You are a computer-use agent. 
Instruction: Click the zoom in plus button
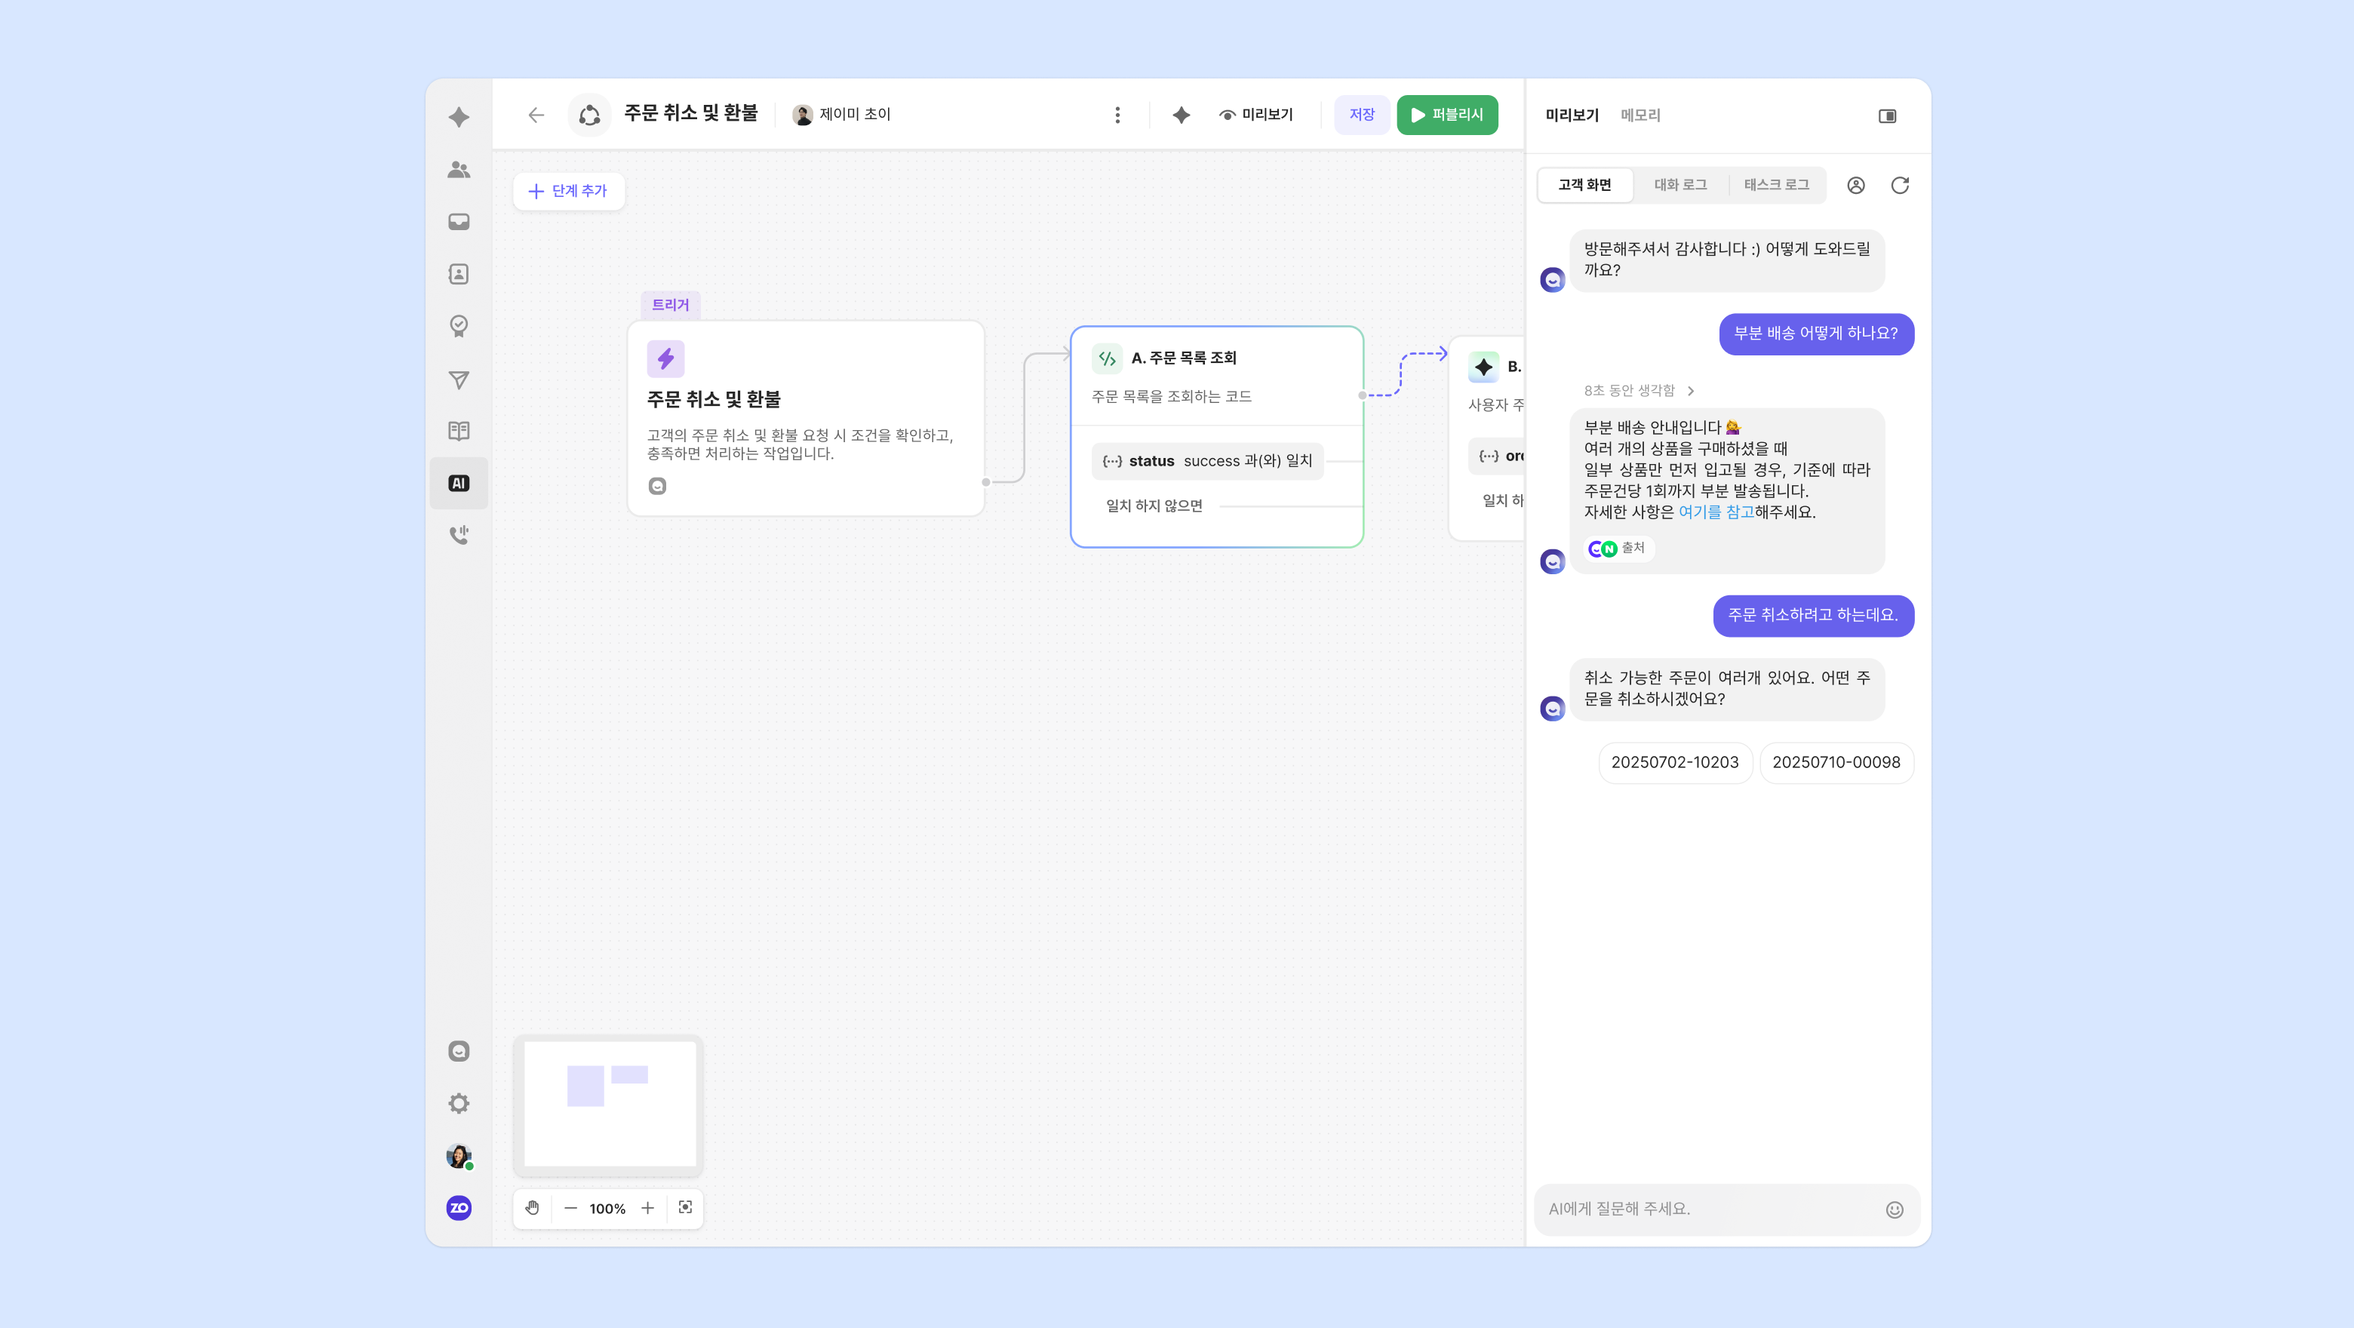tap(648, 1208)
